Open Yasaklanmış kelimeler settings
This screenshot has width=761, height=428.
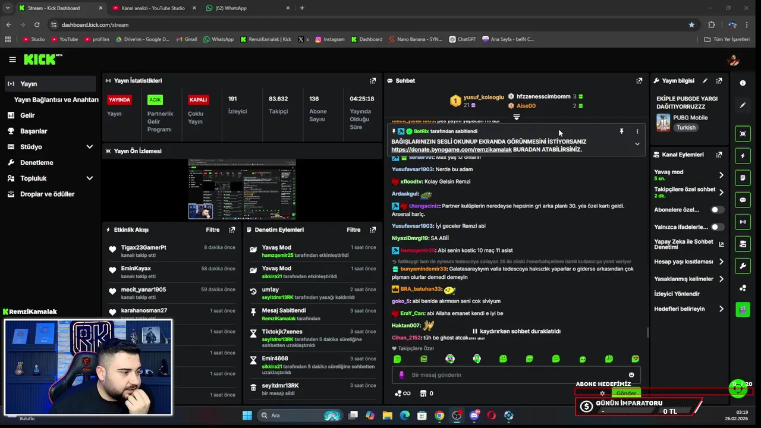point(689,279)
